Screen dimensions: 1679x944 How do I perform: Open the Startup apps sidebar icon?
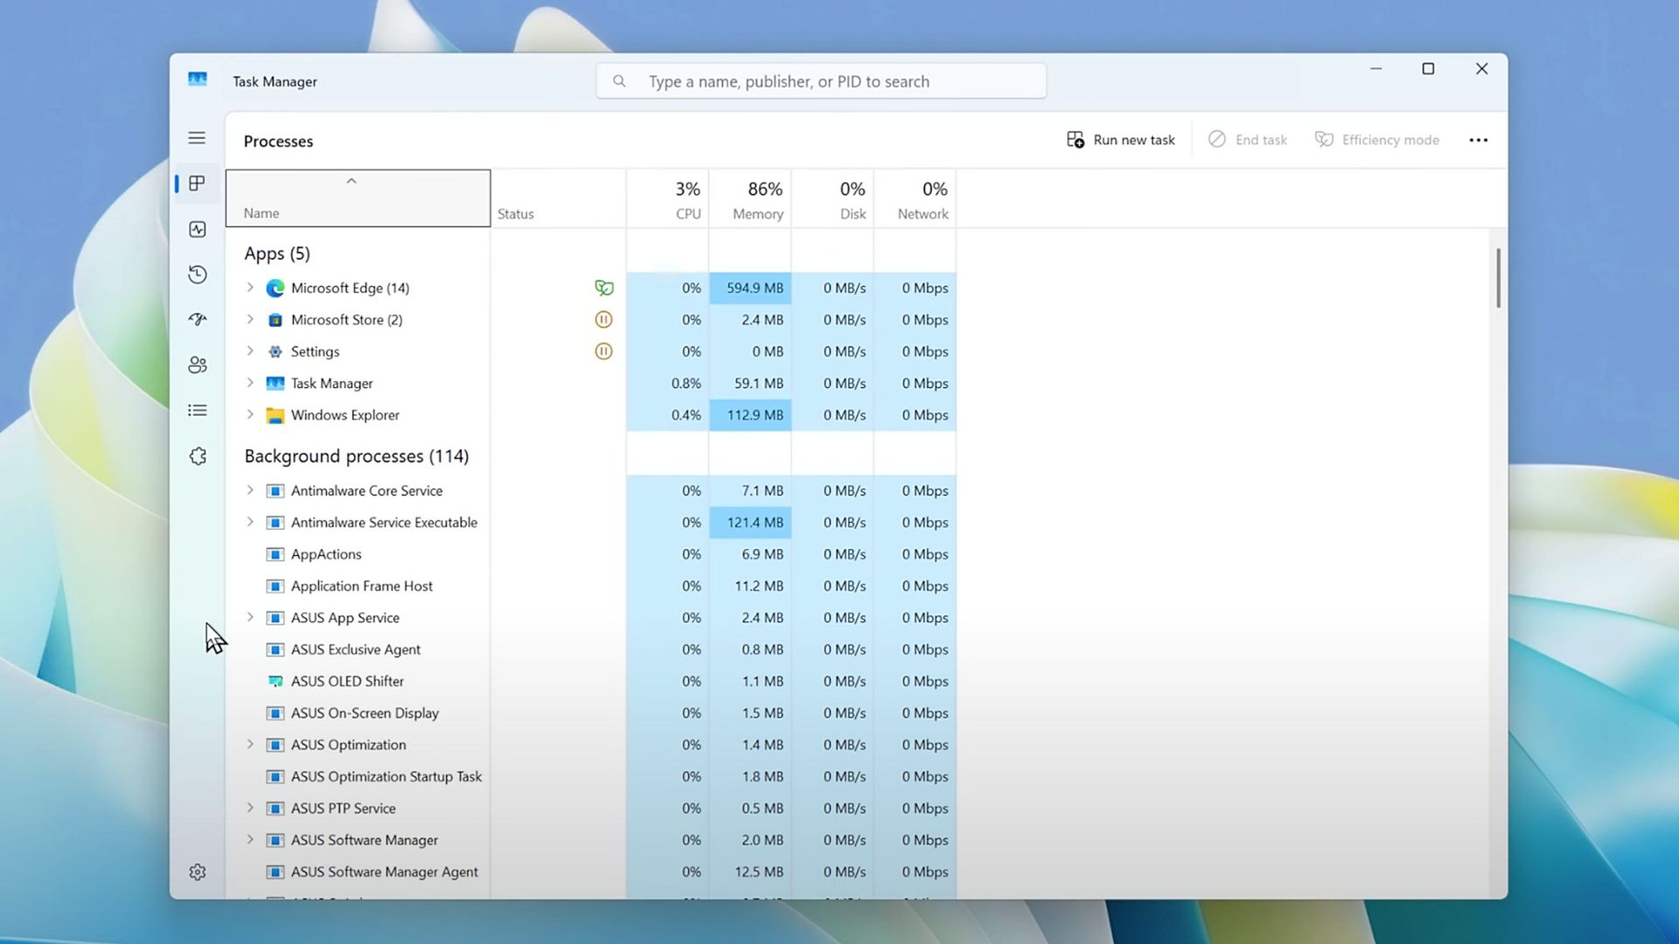point(197,320)
